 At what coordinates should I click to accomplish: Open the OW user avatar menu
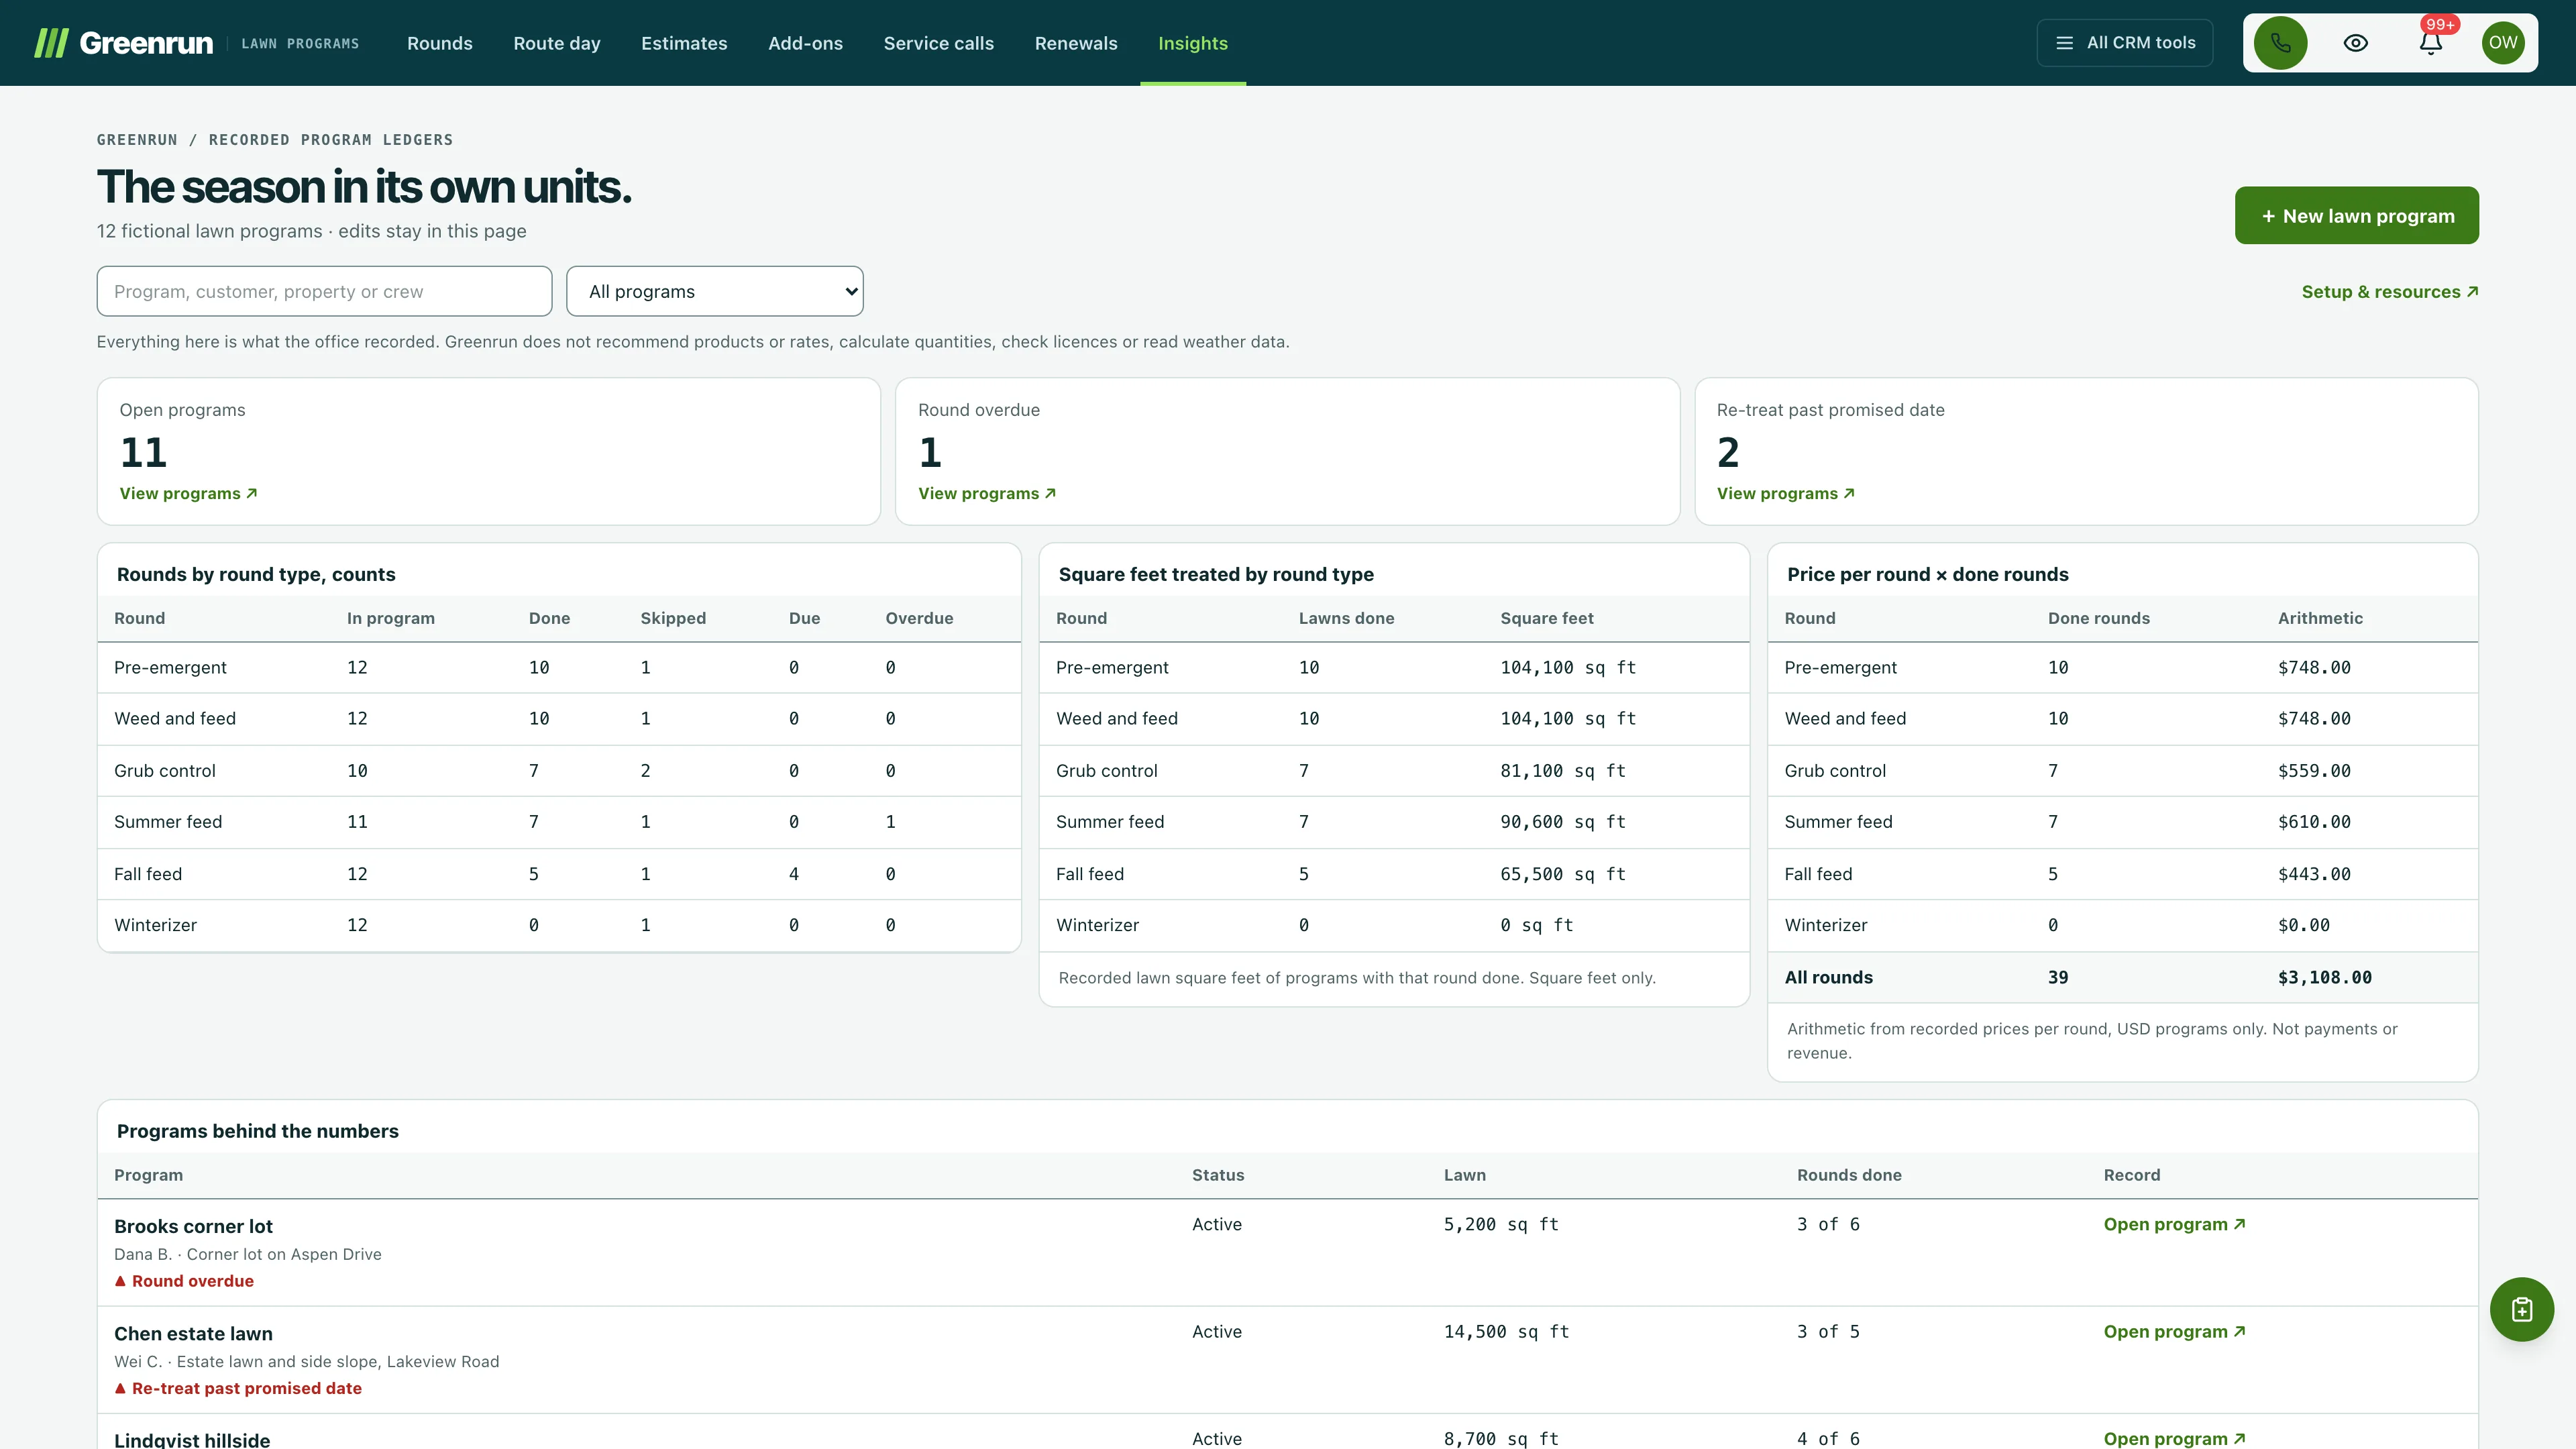point(2503,43)
